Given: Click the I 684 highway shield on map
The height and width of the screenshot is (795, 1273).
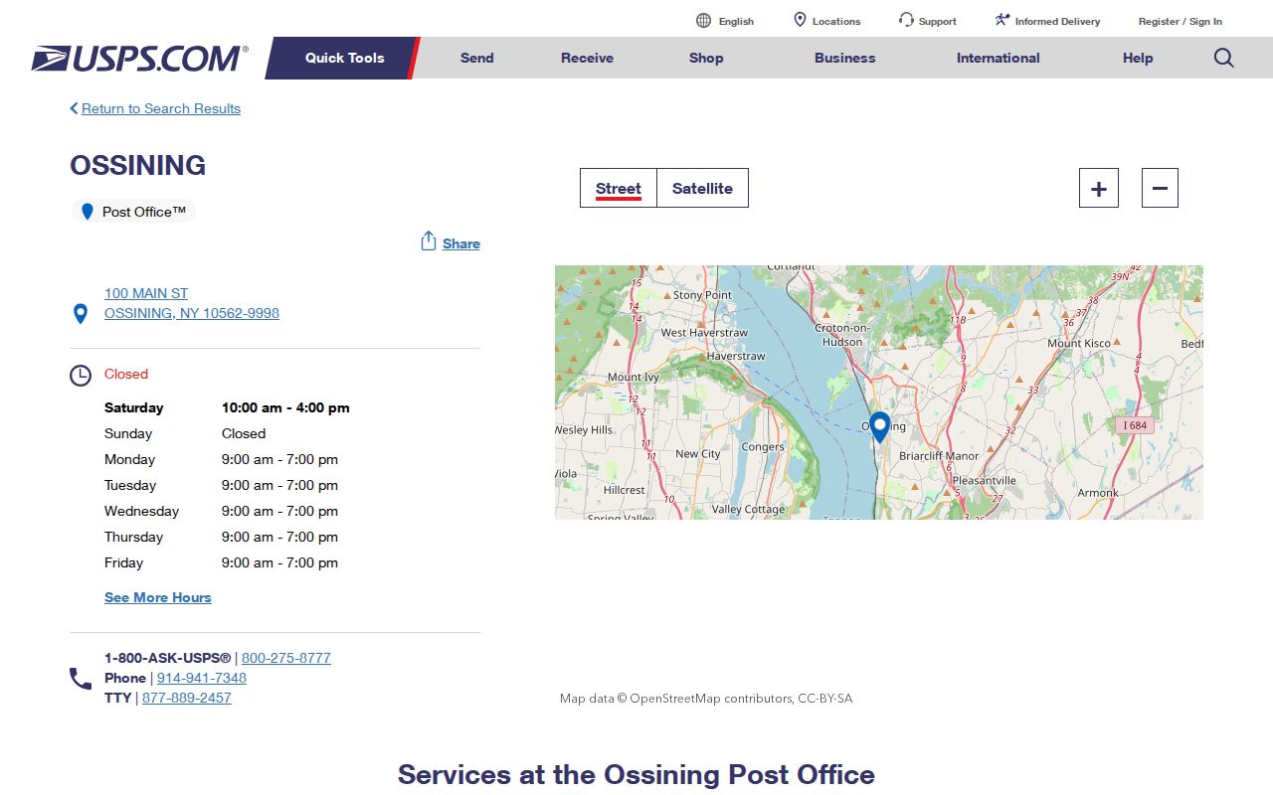Looking at the screenshot, I should pyautogui.click(x=1135, y=425).
